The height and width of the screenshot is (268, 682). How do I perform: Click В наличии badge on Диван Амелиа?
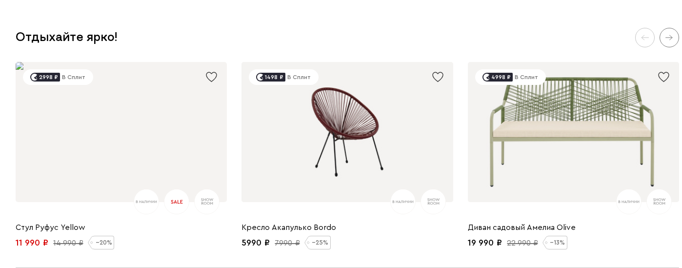629,202
